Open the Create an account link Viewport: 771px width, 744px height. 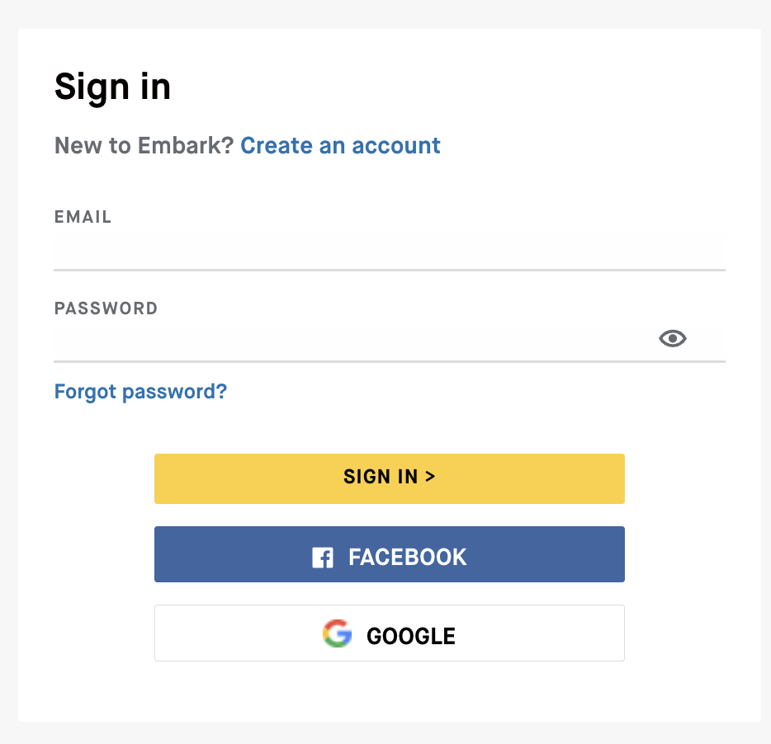pos(340,146)
